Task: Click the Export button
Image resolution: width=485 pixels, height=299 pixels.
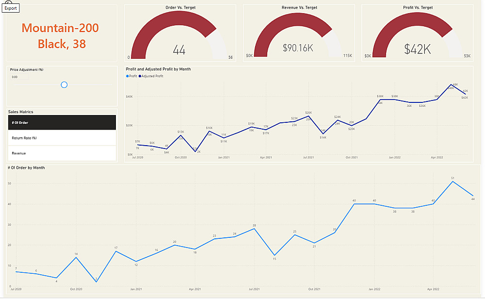Action: [x=11, y=8]
